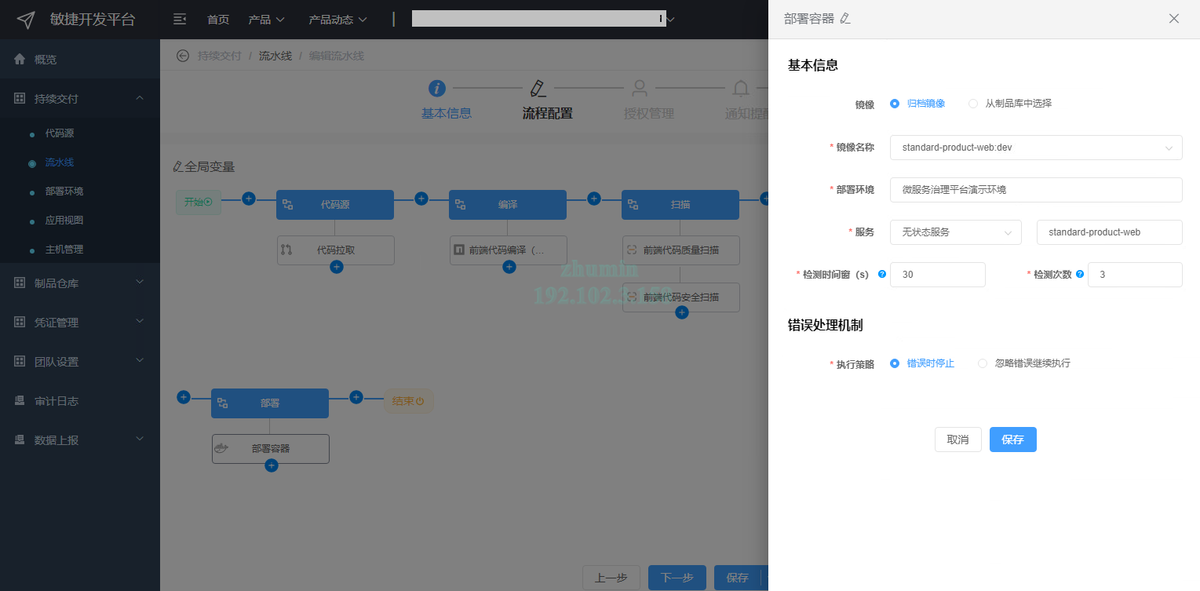This screenshot has height=591, width=1200.
Task: Click the 保存 button in 部署容器 panel
Action: point(1013,440)
